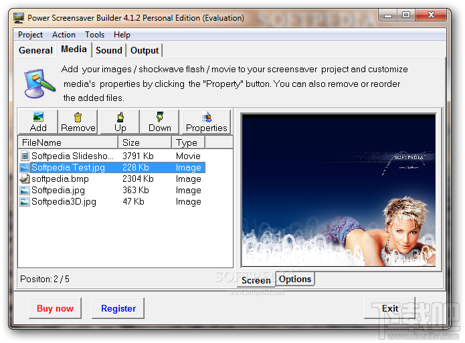This screenshot has height=343, width=465.
Task: Select the Softpedia Slidesho... file name
Action: click(x=72, y=156)
